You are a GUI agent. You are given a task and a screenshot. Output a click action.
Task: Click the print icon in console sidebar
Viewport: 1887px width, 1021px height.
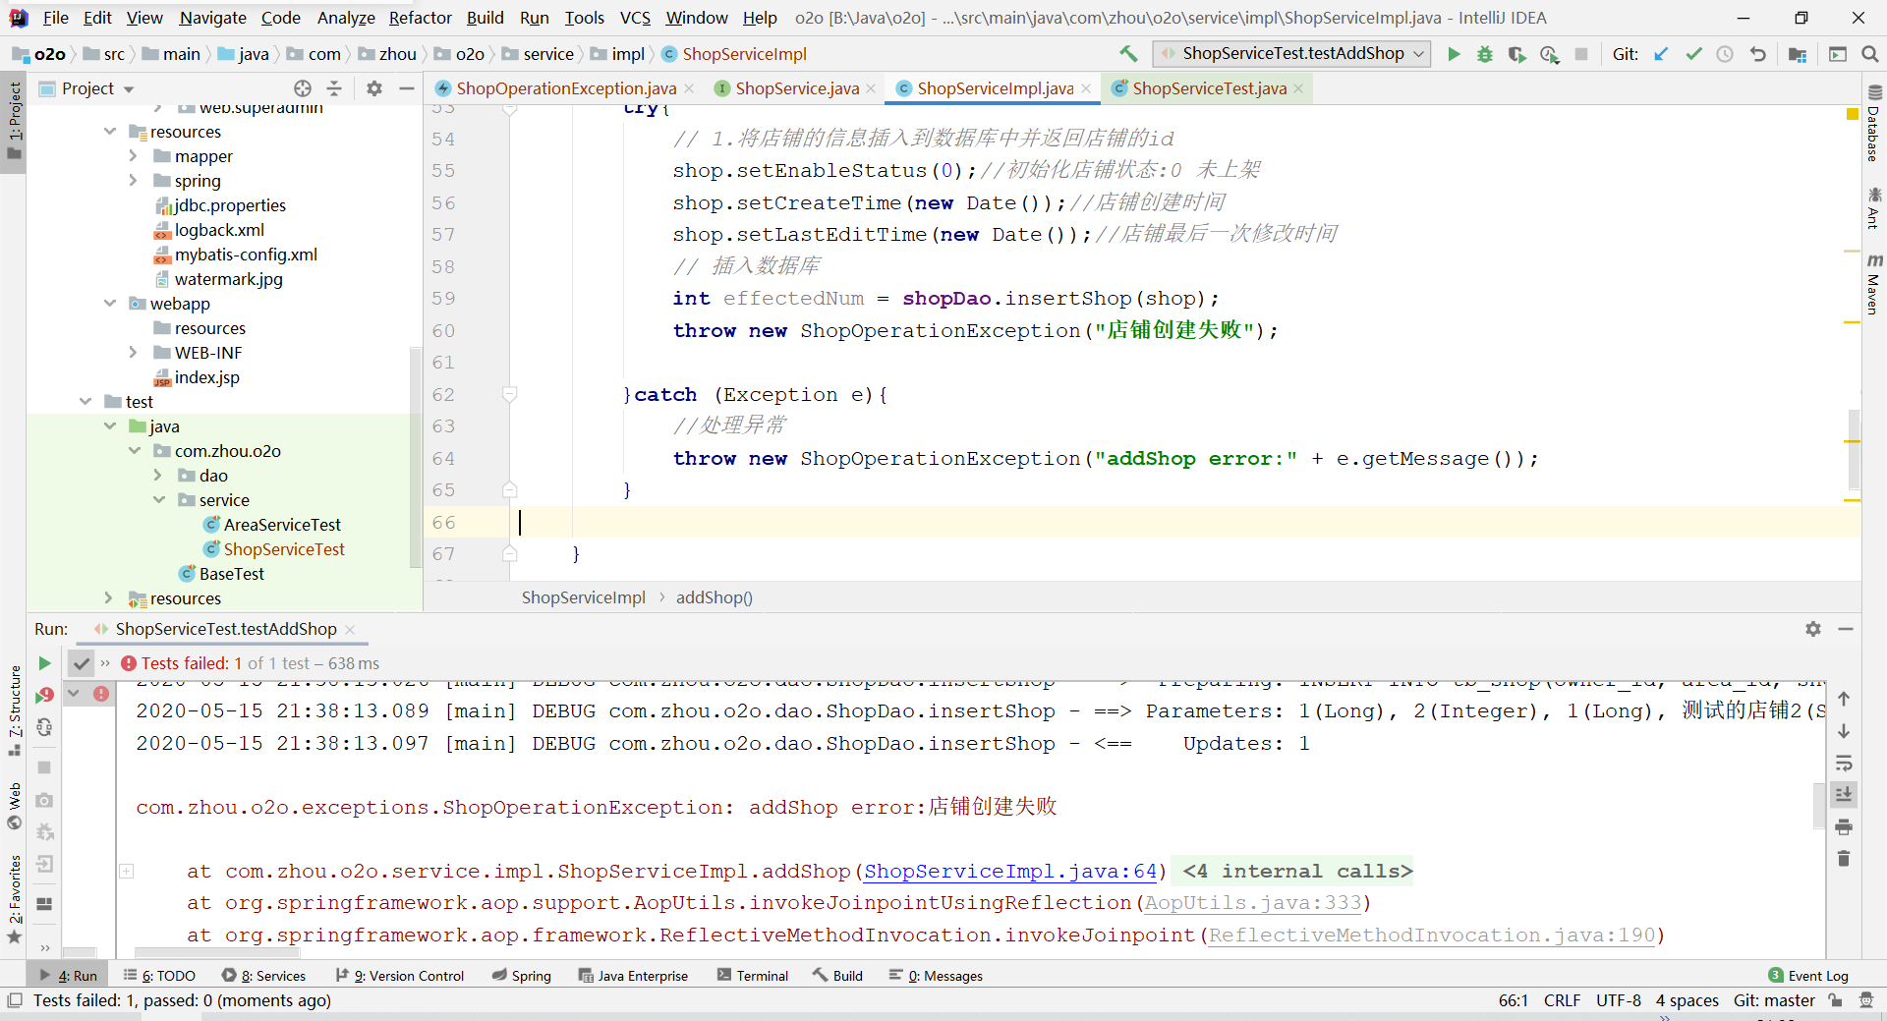[x=1844, y=826]
